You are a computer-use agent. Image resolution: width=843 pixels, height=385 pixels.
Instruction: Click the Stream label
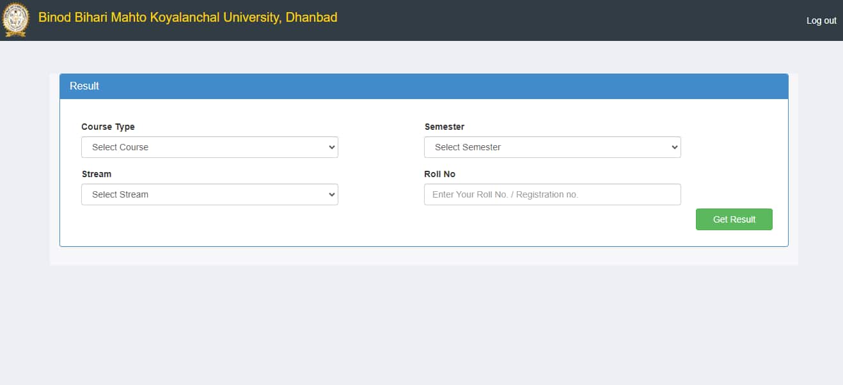point(97,174)
